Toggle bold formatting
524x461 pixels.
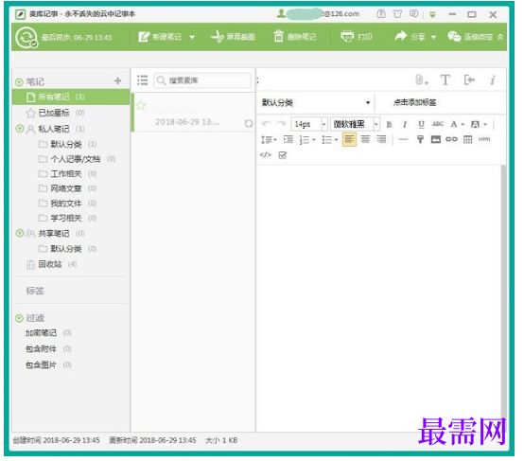point(389,124)
